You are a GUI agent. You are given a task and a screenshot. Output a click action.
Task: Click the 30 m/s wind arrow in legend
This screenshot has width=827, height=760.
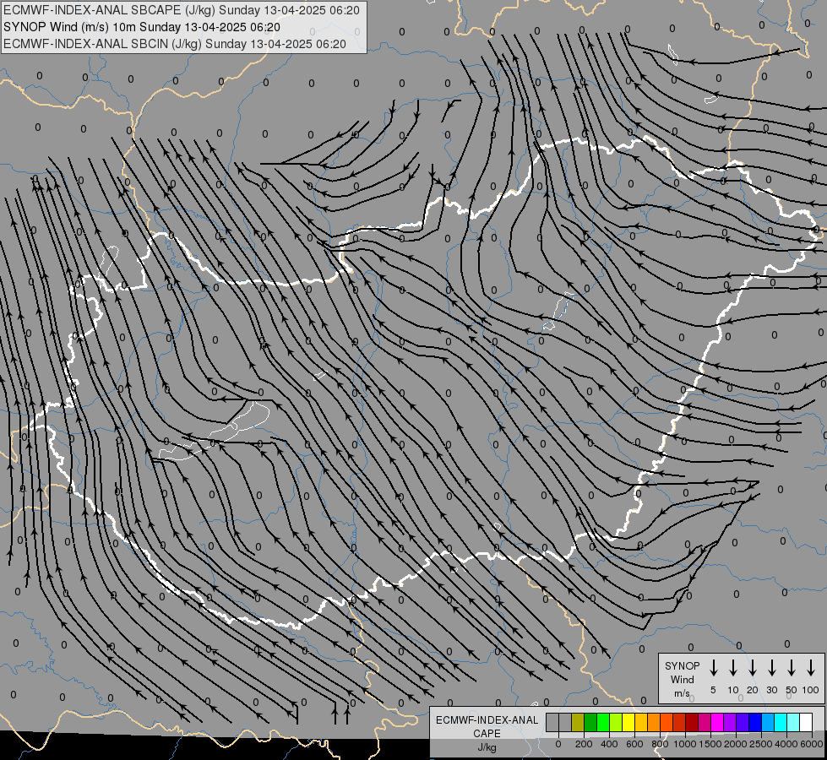771,668
